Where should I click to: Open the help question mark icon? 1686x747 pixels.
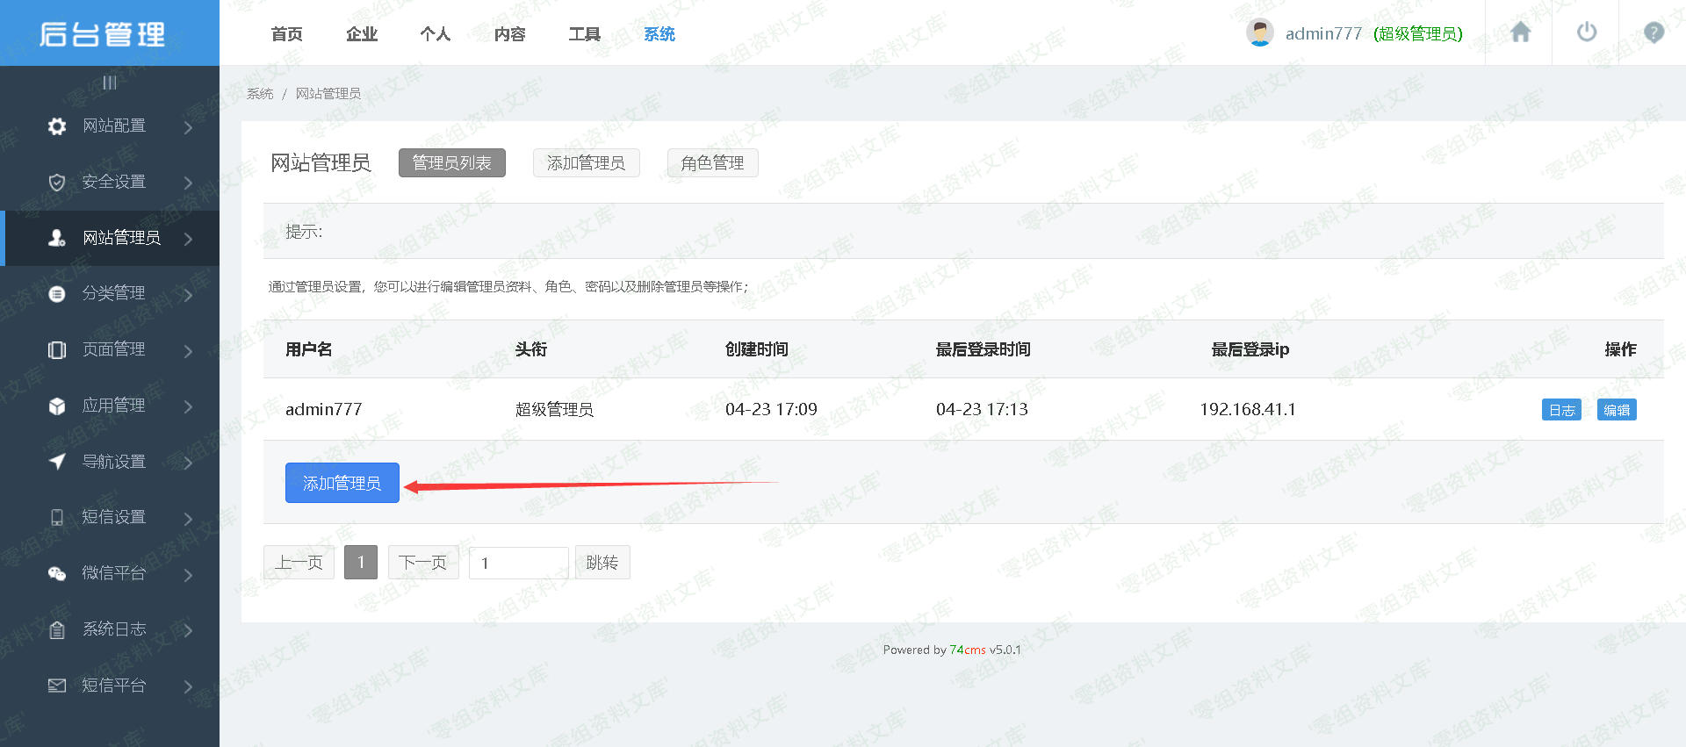click(1654, 32)
